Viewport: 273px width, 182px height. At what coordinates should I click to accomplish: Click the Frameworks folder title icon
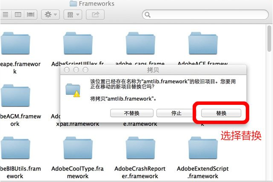[73, 3]
